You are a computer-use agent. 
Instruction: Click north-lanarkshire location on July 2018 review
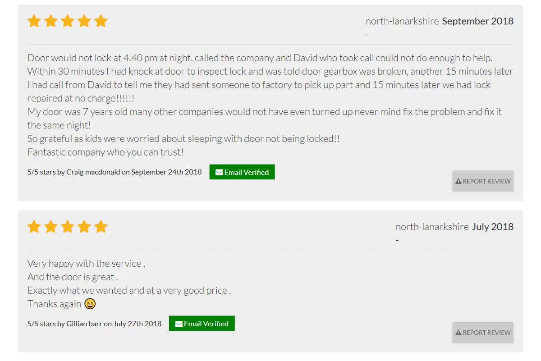432,227
